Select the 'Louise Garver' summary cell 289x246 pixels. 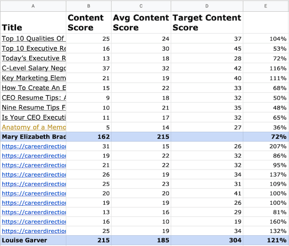pos(33,240)
